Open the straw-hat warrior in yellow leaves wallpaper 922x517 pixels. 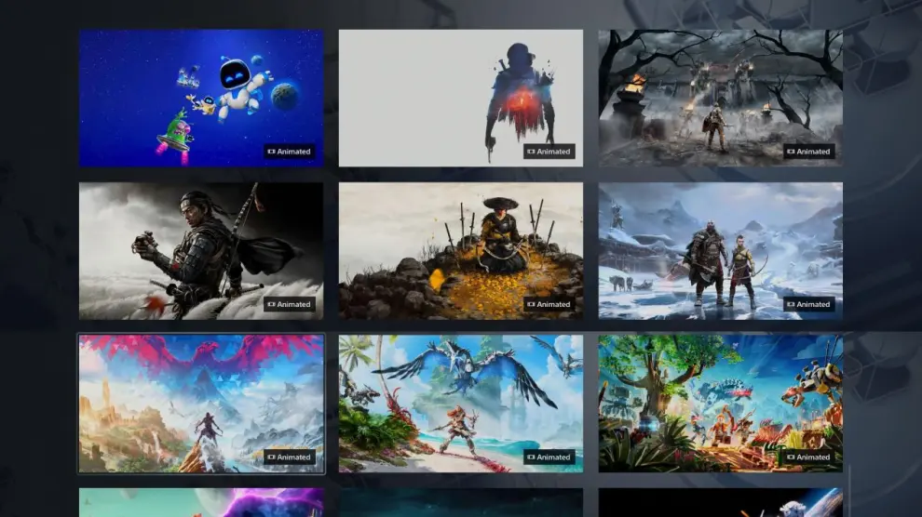click(x=460, y=250)
